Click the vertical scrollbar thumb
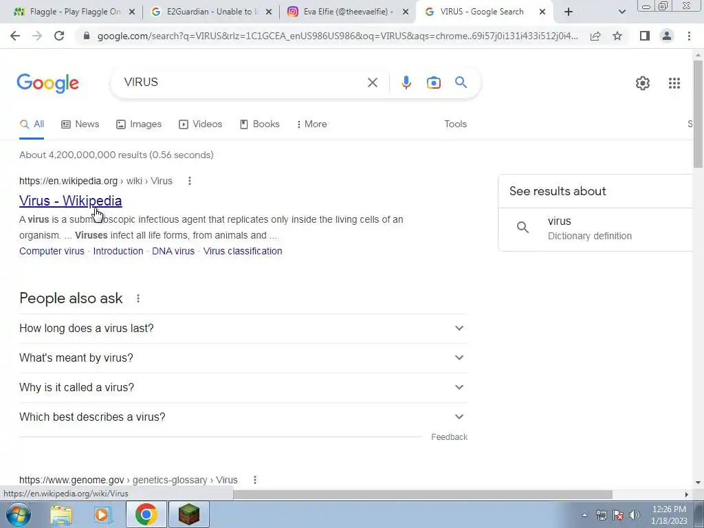This screenshot has height=528, width=704. point(698,114)
